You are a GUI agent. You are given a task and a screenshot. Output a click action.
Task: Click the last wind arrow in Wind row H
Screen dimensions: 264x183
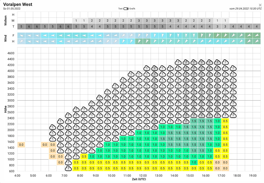click(257, 41)
